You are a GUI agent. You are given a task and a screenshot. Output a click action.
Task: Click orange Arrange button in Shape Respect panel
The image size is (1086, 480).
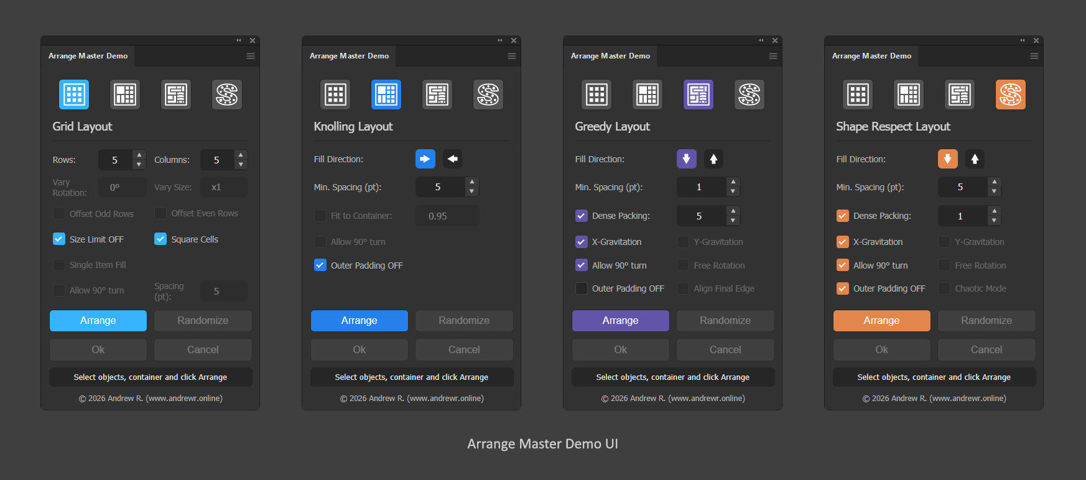(882, 321)
